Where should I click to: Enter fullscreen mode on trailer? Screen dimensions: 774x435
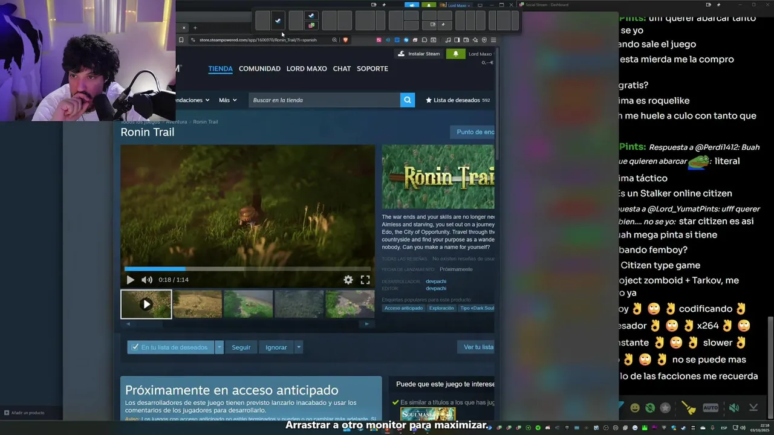coord(365,280)
